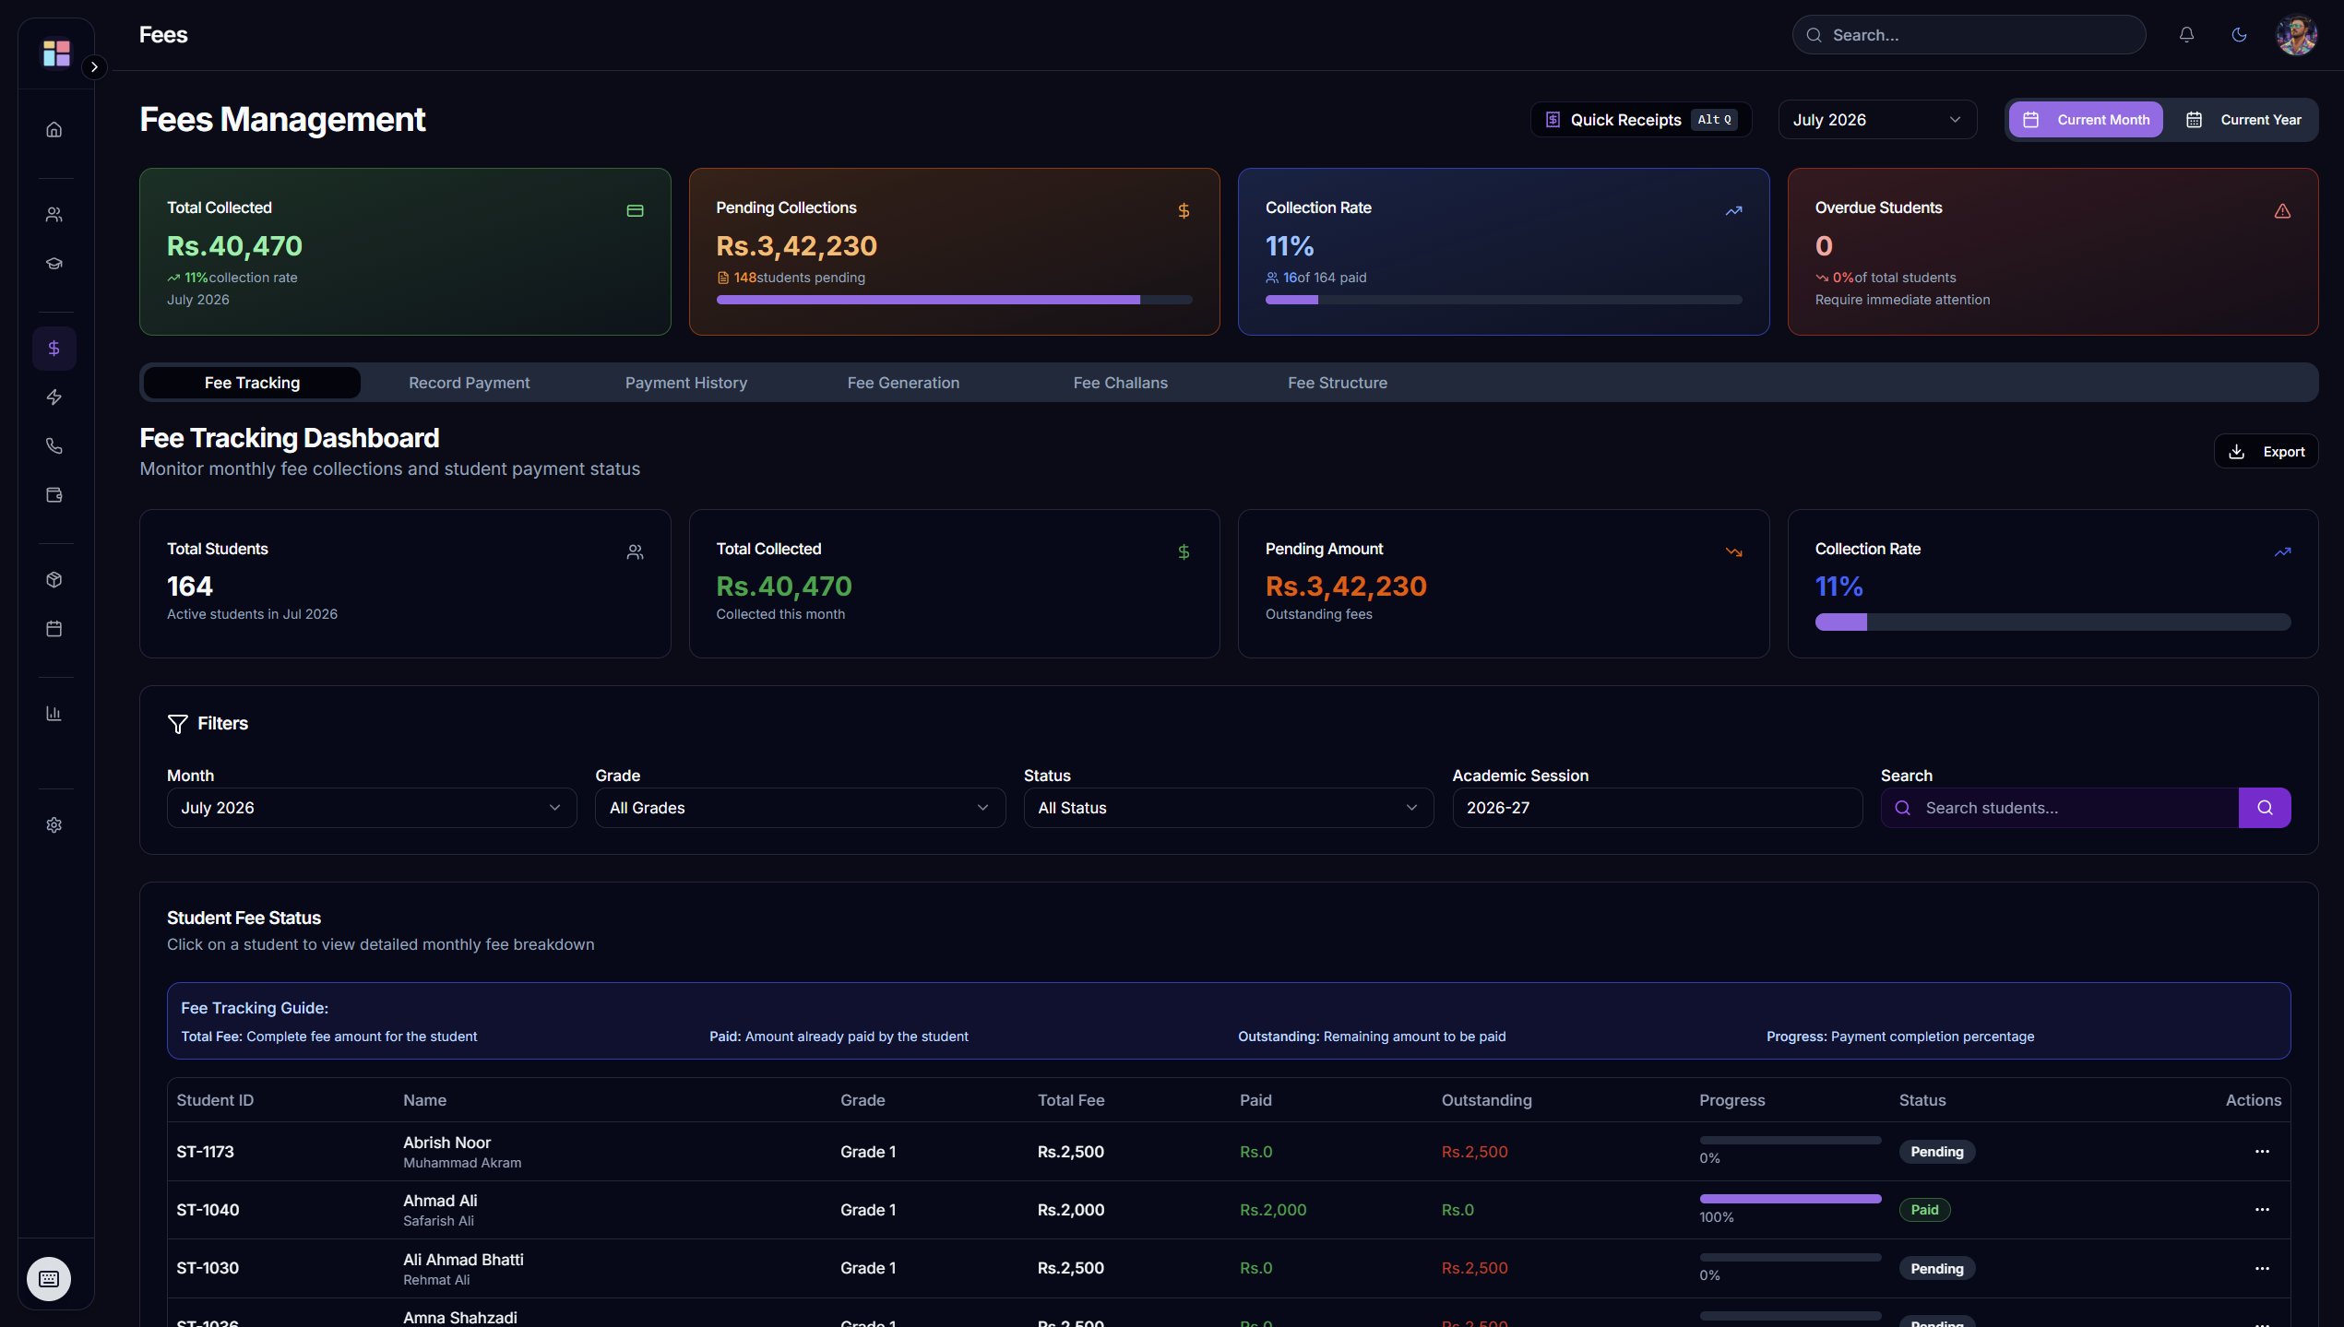2344x1327 pixels.
Task: Open the graduation cap sidebar icon
Action: pyautogui.click(x=54, y=263)
